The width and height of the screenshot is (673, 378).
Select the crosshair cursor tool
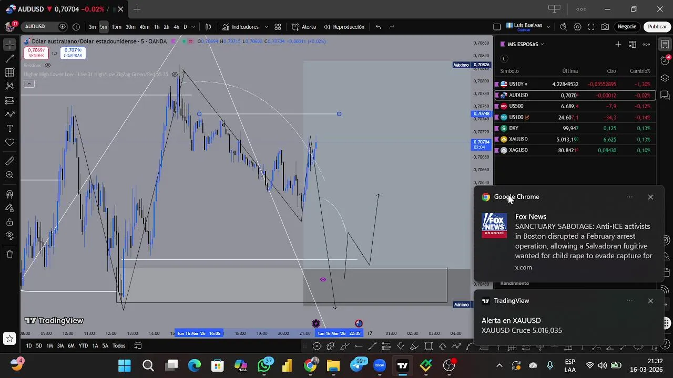(x=9, y=44)
